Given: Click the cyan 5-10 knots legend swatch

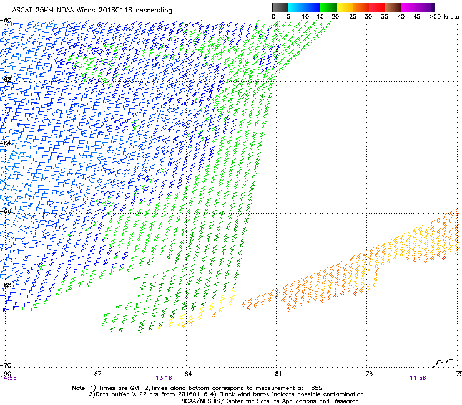Looking at the screenshot, I should [295, 7].
